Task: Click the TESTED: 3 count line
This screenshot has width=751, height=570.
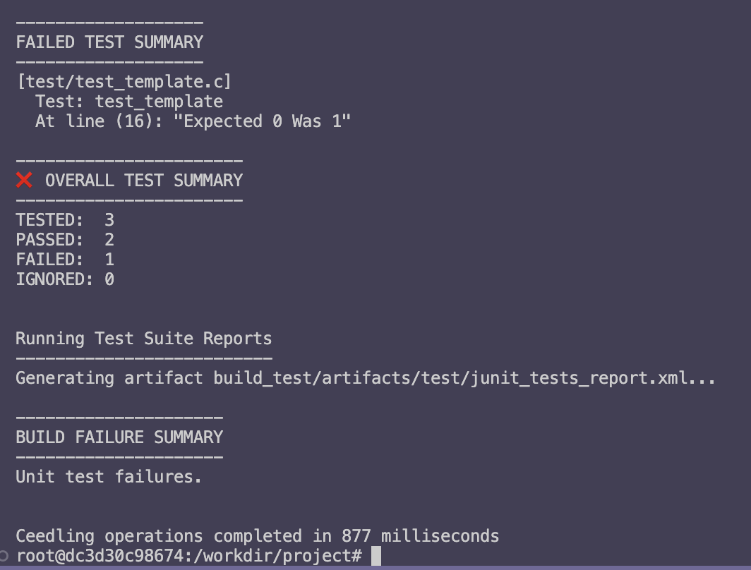Action: coord(65,219)
